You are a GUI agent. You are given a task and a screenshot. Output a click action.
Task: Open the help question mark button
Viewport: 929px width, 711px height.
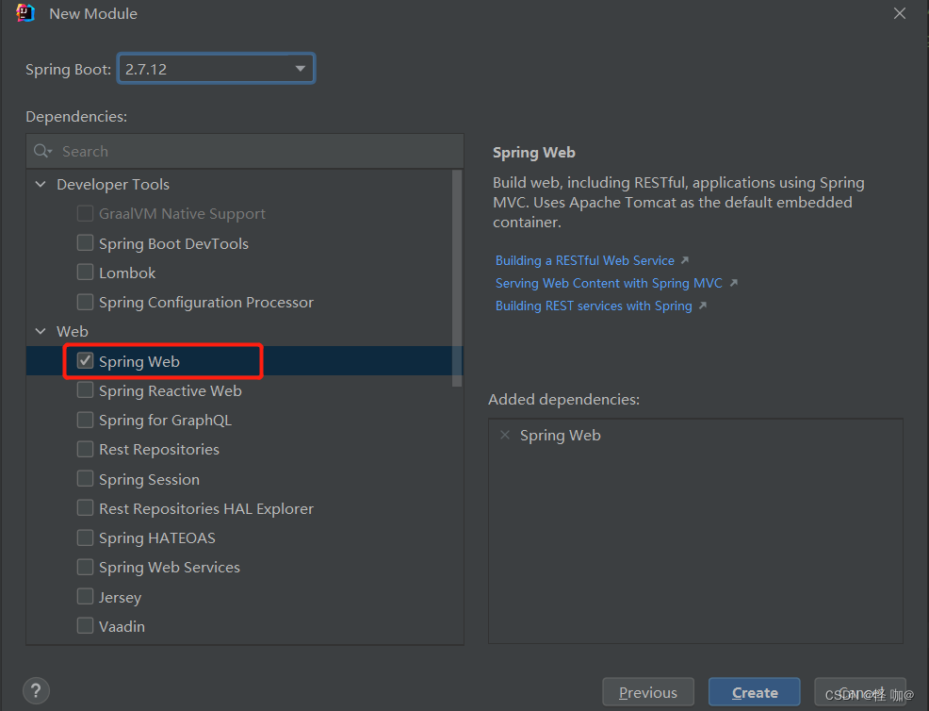[x=36, y=691]
